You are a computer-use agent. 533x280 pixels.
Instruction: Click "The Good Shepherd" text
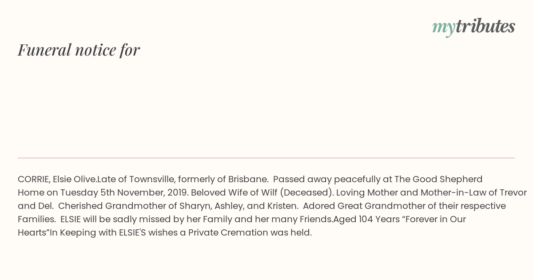(x=438, y=180)
